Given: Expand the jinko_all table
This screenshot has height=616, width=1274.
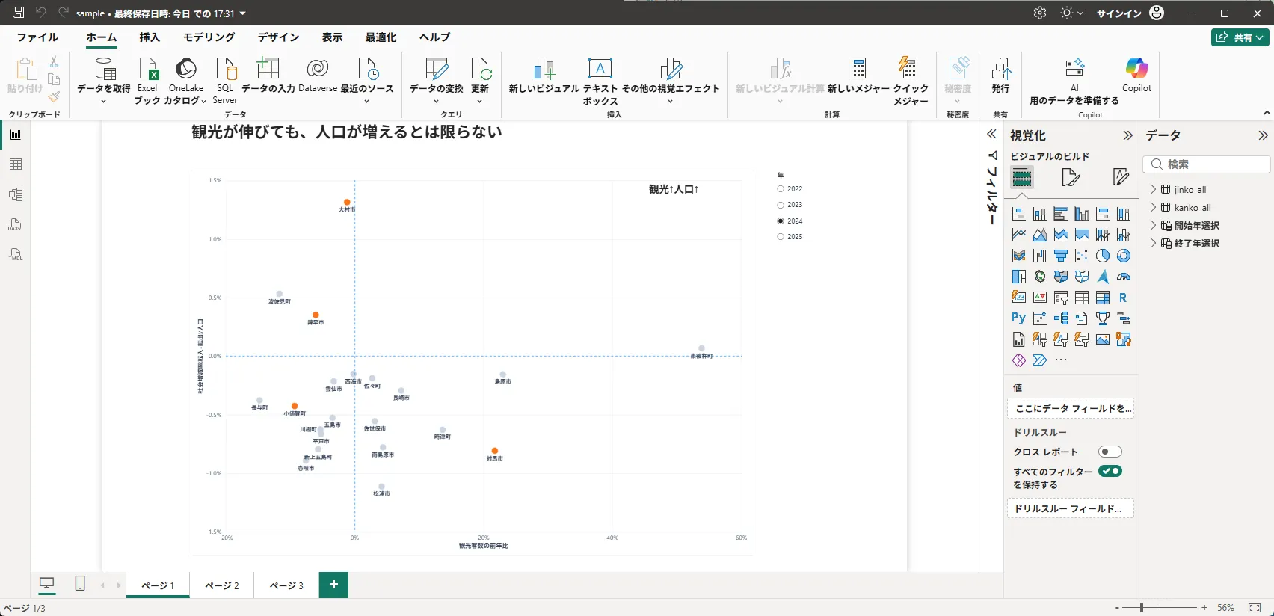Looking at the screenshot, I should click(x=1154, y=189).
